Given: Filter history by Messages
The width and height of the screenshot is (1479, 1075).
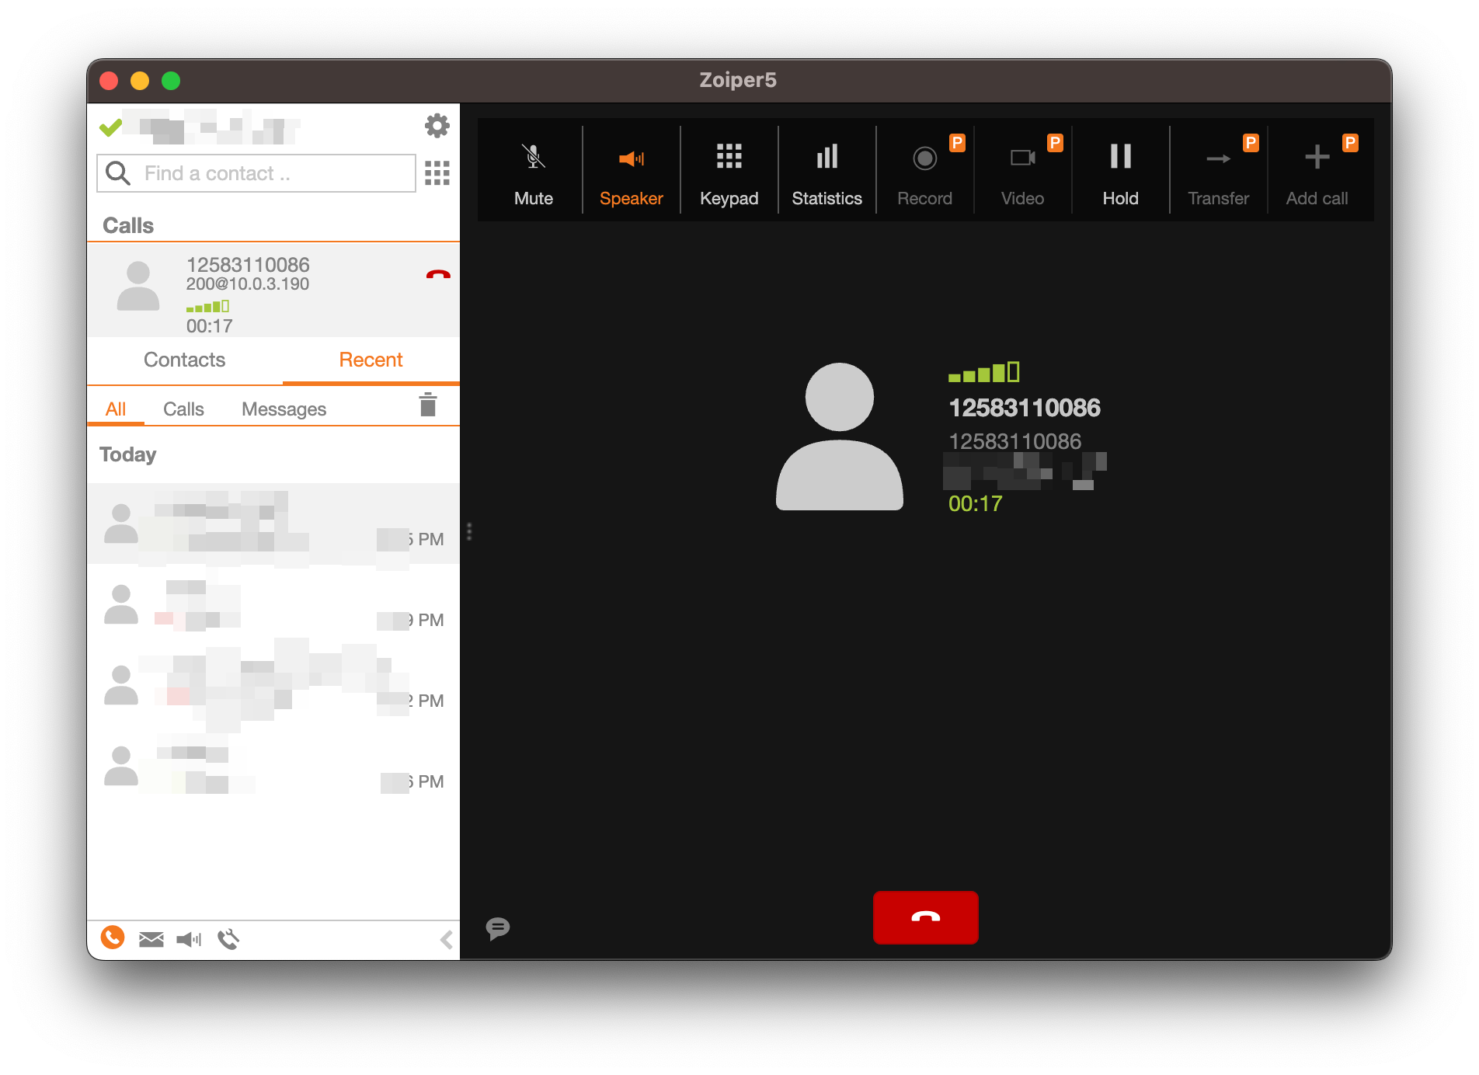Looking at the screenshot, I should tap(284, 409).
